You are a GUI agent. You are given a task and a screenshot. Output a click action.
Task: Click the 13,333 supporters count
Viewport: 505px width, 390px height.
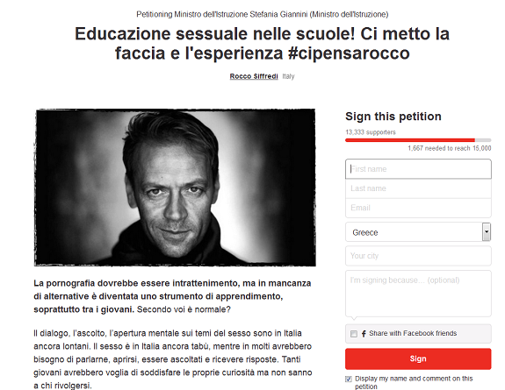(x=371, y=132)
